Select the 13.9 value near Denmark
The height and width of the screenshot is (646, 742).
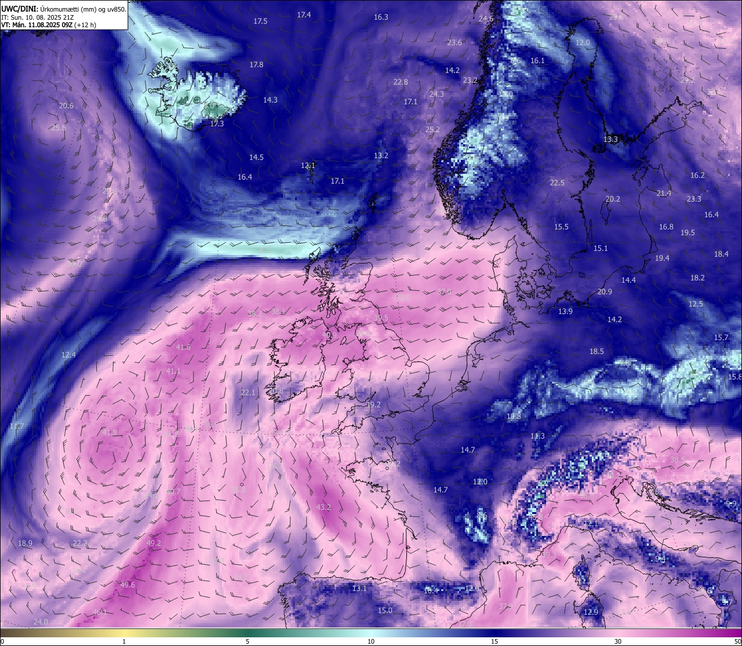coord(565,312)
